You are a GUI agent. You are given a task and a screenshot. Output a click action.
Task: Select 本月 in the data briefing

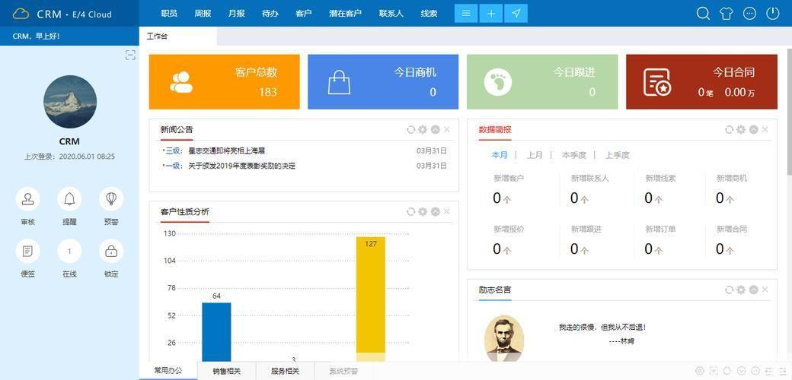point(500,155)
